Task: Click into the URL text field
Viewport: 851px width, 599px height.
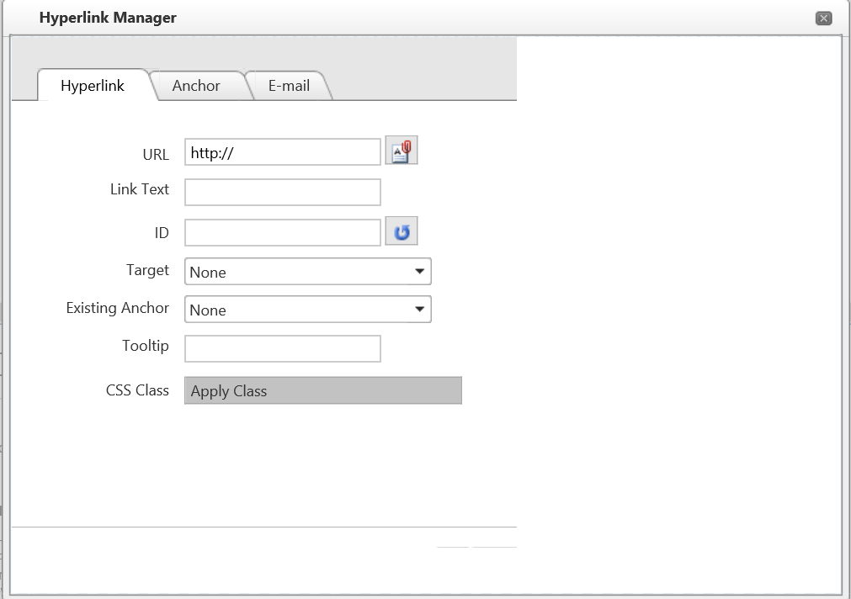Action: [x=282, y=152]
